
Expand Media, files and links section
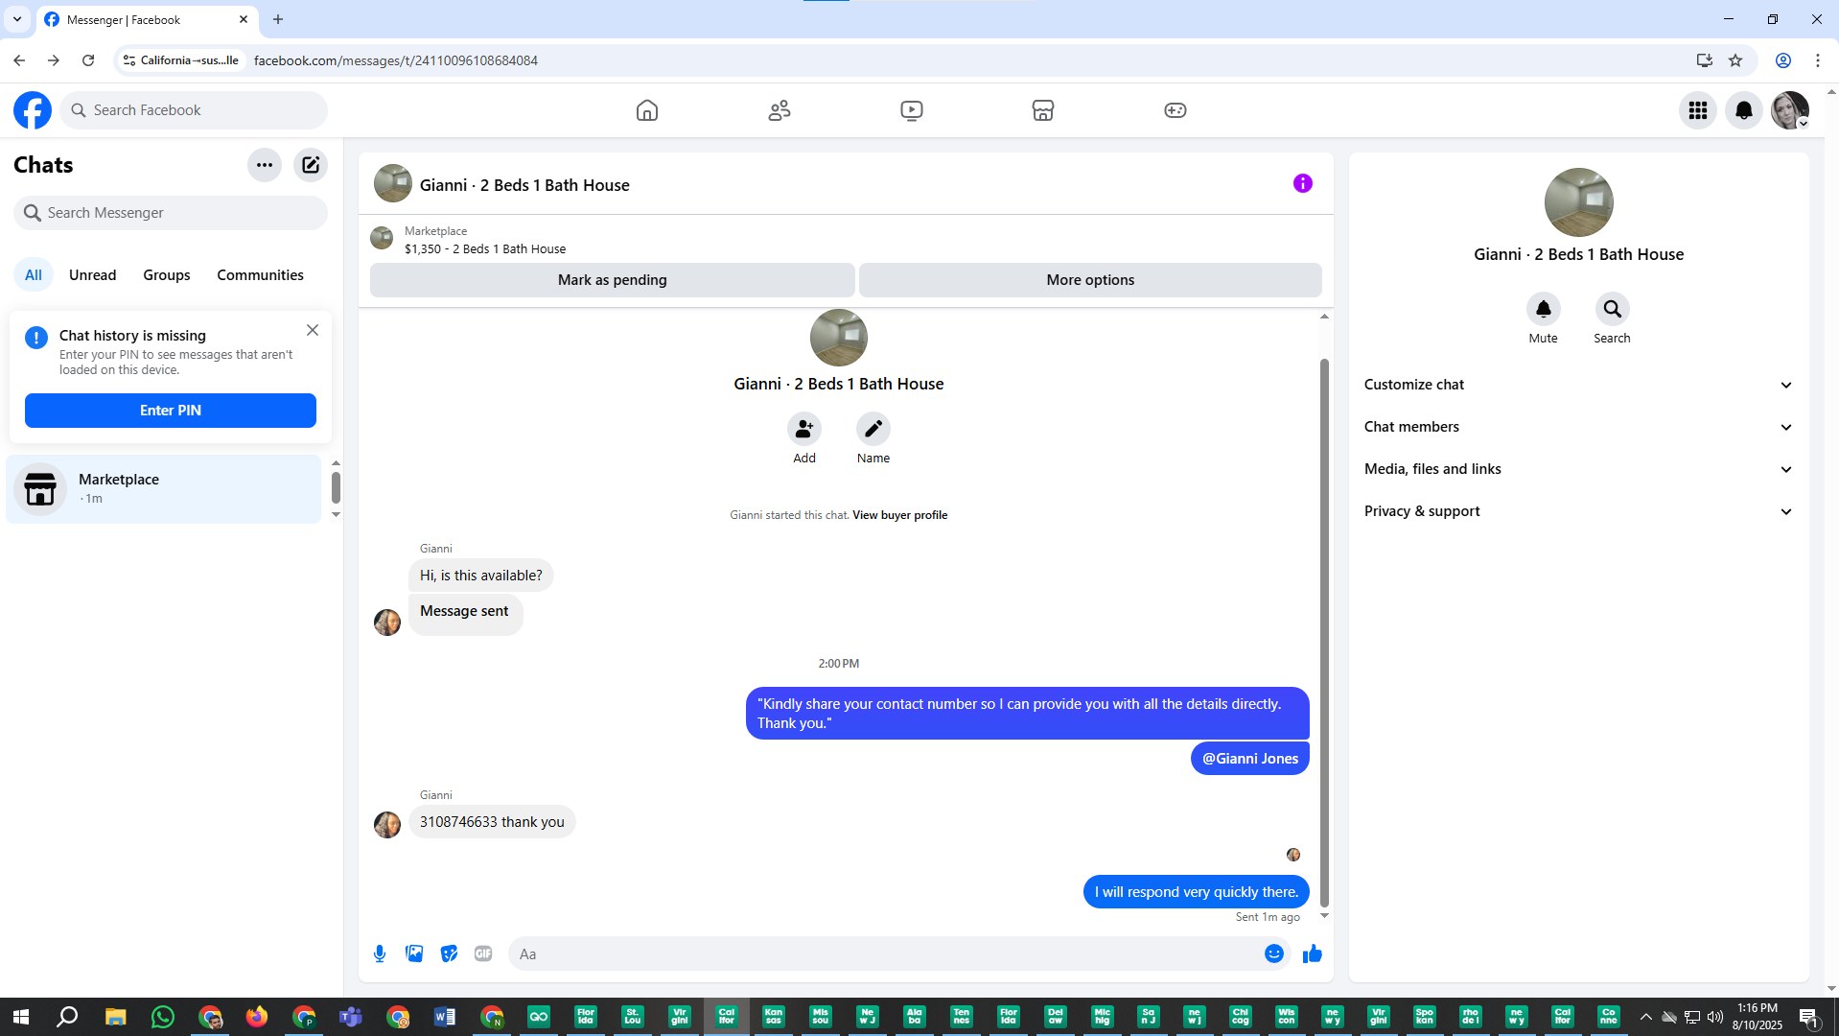[1579, 469]
